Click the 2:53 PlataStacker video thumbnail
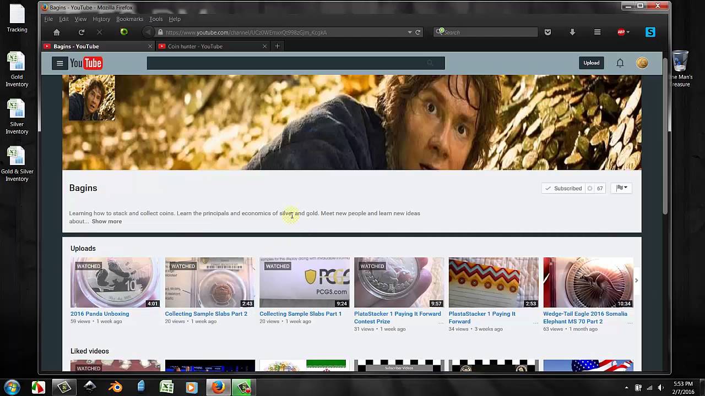705x396 pixels. point(493,283)
